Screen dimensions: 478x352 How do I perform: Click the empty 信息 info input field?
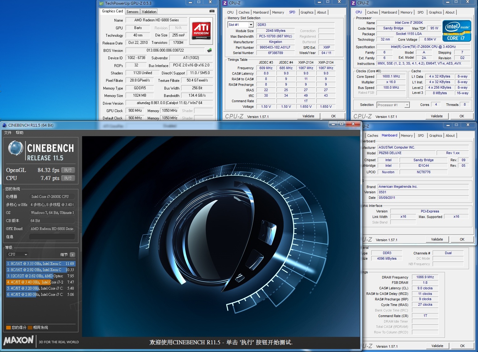[52, 237]
